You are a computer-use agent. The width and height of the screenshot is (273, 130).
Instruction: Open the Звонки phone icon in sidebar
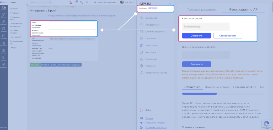point(4,58)
